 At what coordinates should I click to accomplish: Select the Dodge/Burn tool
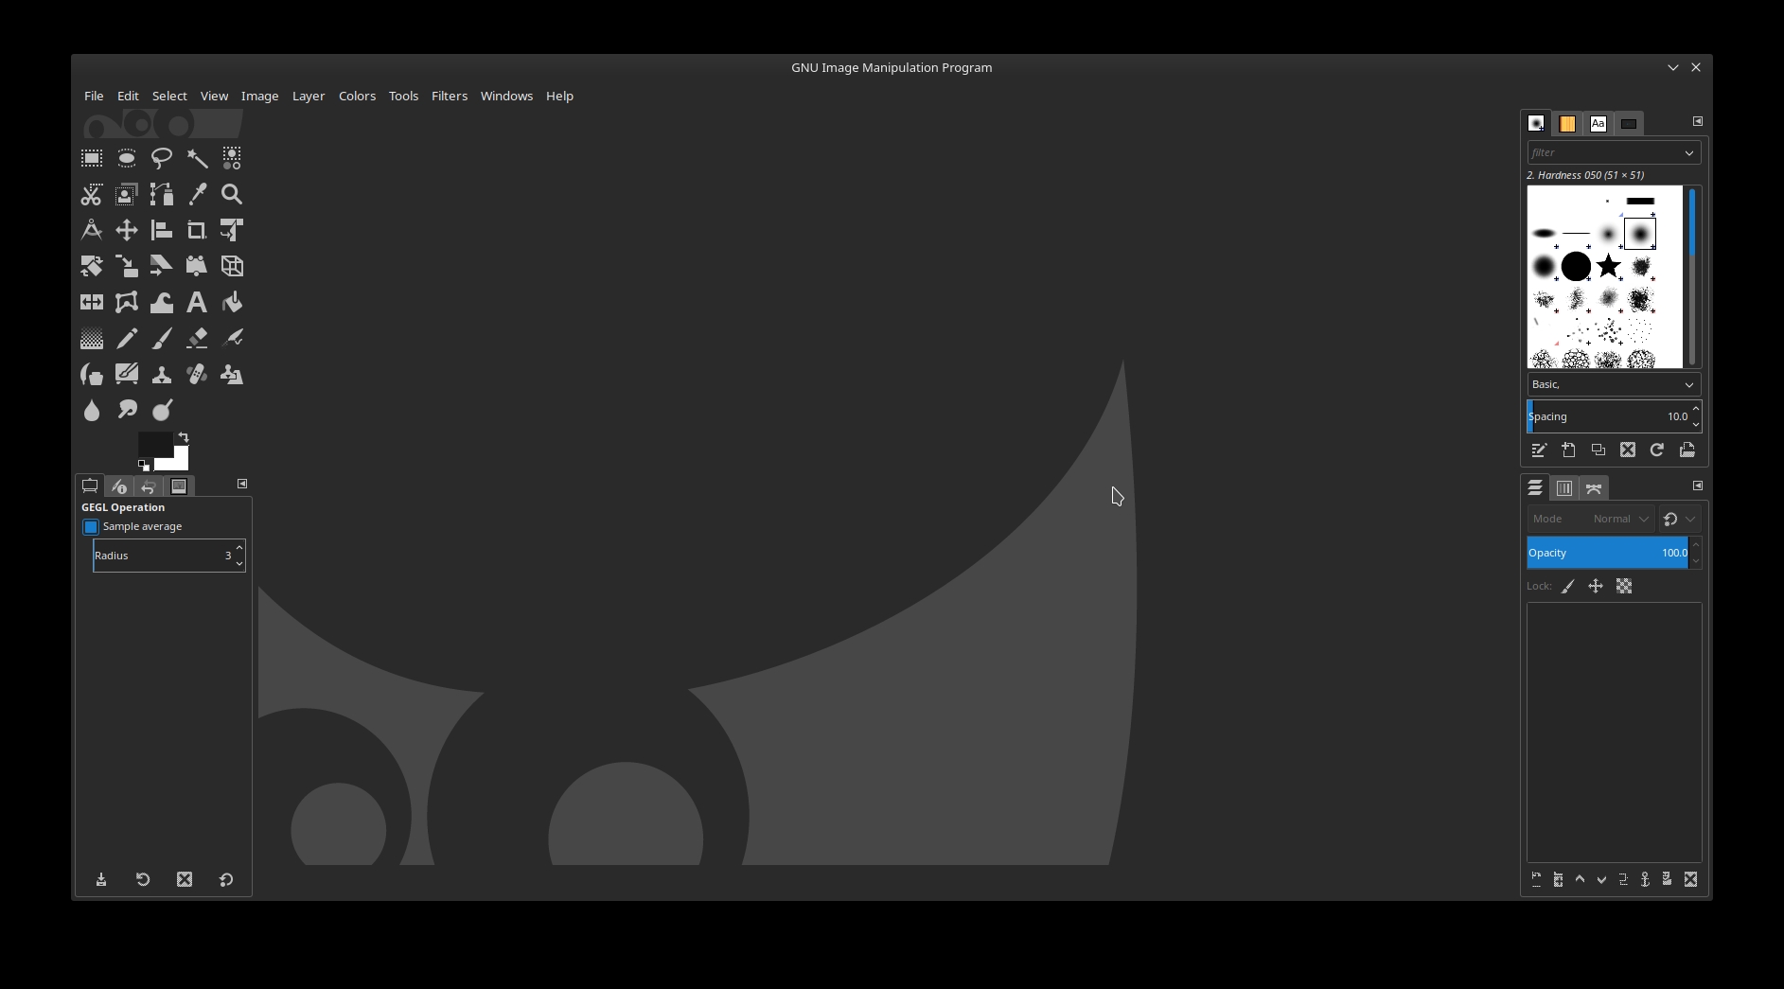162,410
